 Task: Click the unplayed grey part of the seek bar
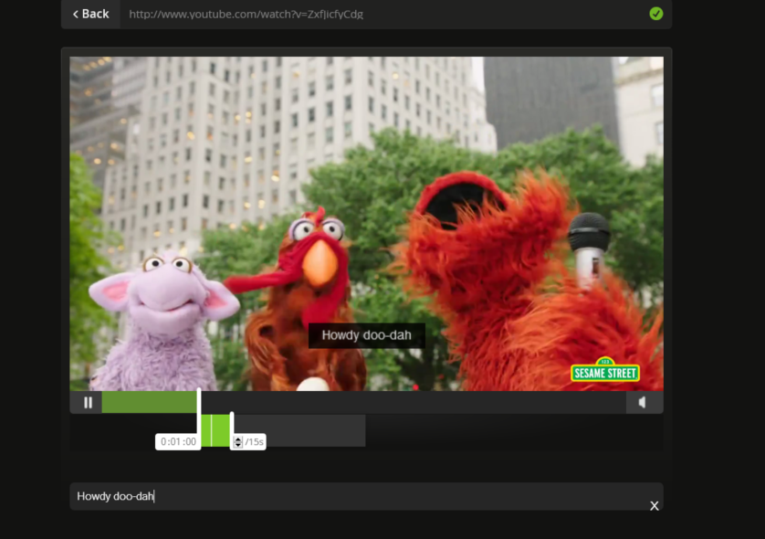pyautogui.click(x=414, y=402)
